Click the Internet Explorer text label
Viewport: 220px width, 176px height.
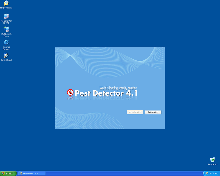click(6, 48)
